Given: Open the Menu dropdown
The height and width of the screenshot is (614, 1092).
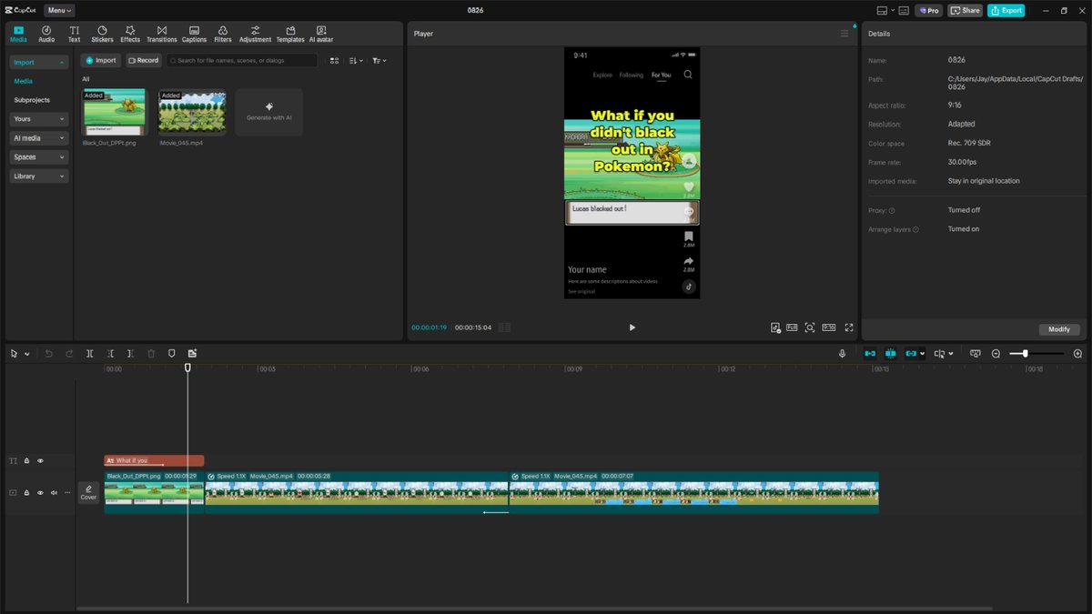Looking at the screenshot, I should pyautogui.click(x=59, y=10).
